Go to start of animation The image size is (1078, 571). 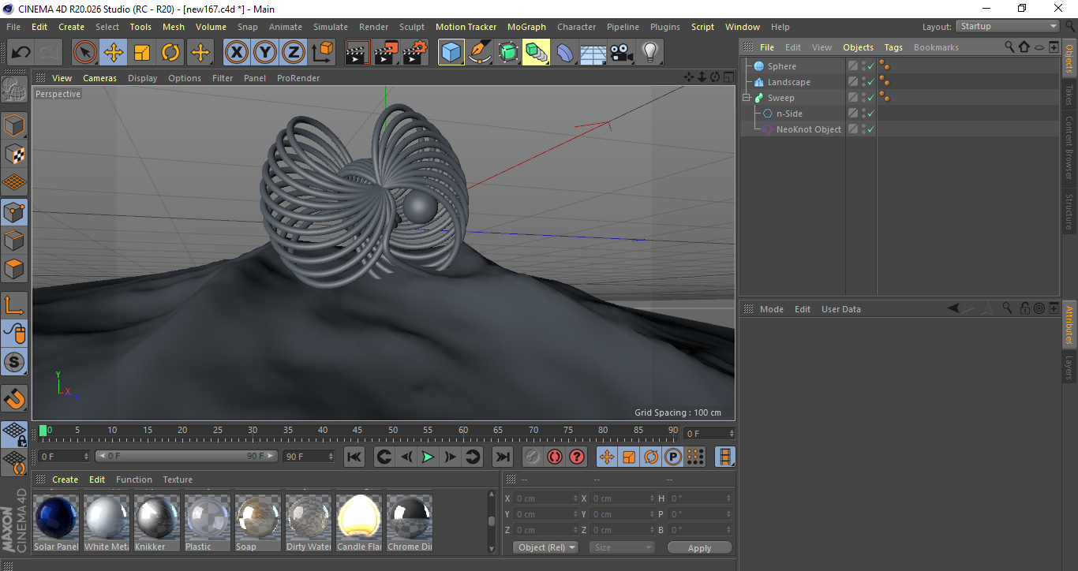pyautogui.click(x=354, y=457)
